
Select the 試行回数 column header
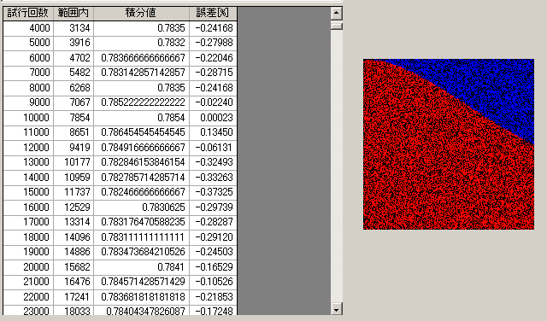click(28, 14)
